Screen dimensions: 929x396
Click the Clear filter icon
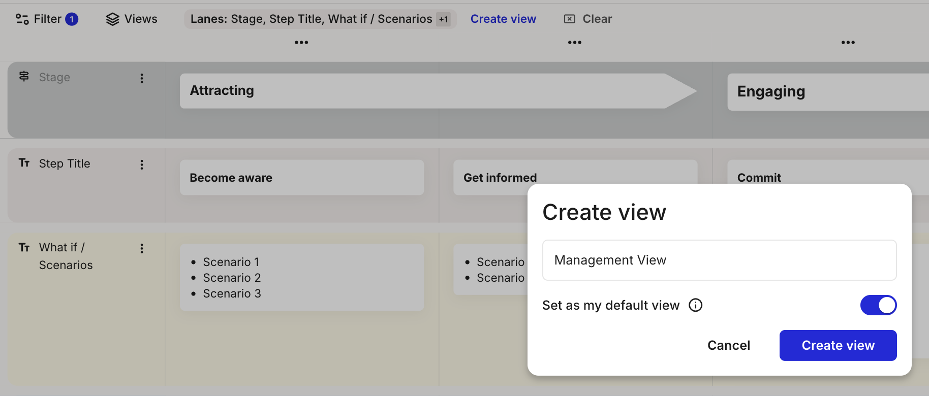click(x=570, y=19)
